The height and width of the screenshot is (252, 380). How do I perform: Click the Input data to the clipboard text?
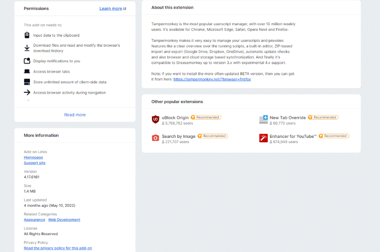(x=56, y=35)
